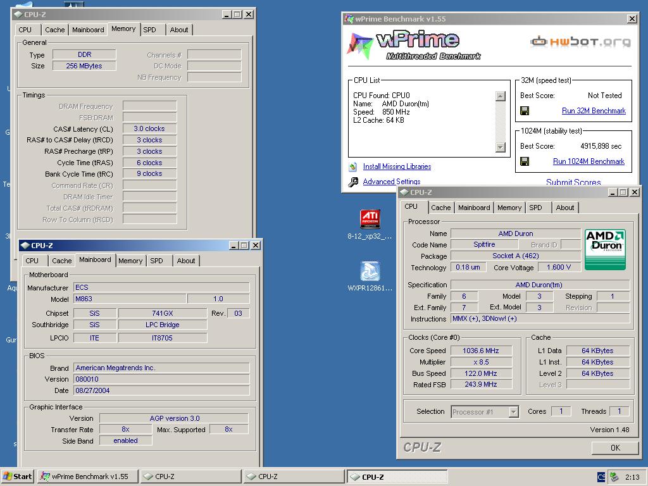Open the Processor #1 selection dropdown
Screen dimensions: 648x486
513,411
